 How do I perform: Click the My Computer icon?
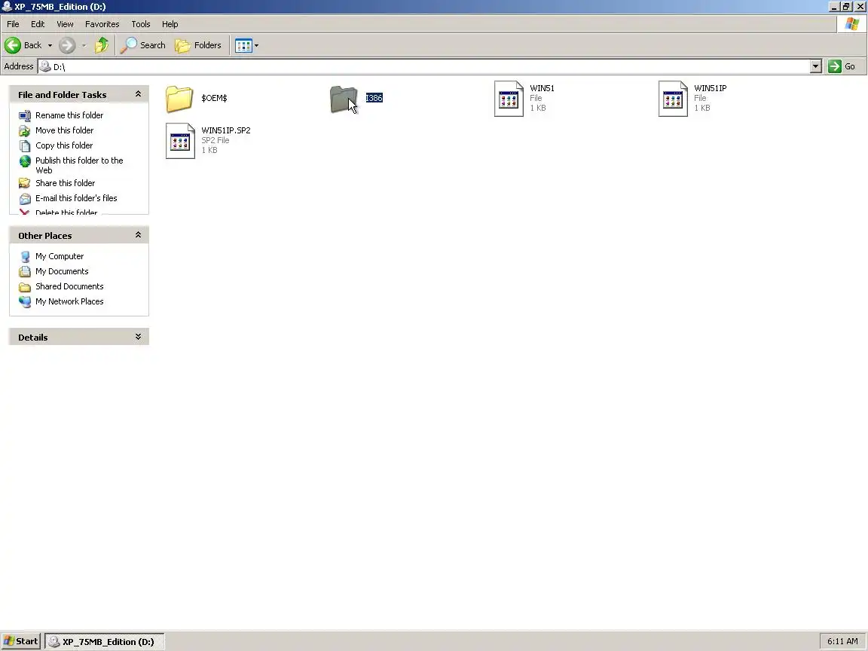tap(25, 257)
